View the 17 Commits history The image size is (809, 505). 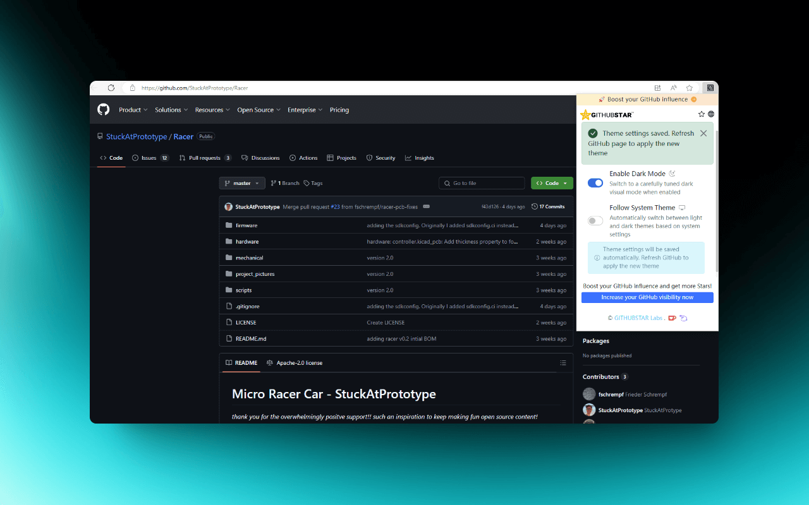click(x=548, y=206)
